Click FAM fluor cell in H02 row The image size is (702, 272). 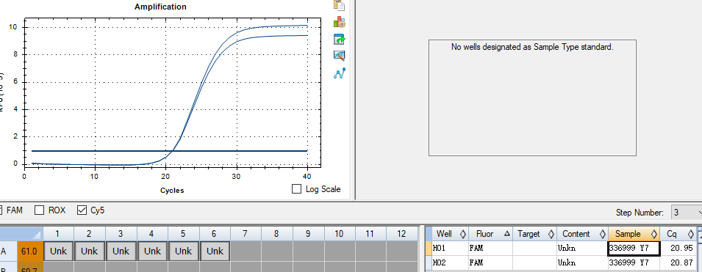coord(491,263)
